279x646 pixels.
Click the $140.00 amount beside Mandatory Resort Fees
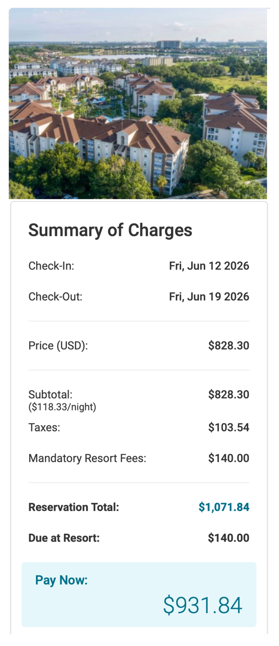[228, 458]
